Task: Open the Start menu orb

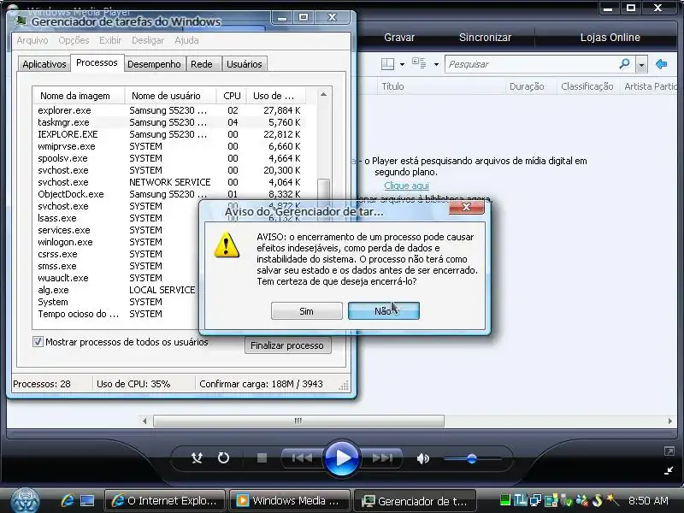Action: [25, 501]
